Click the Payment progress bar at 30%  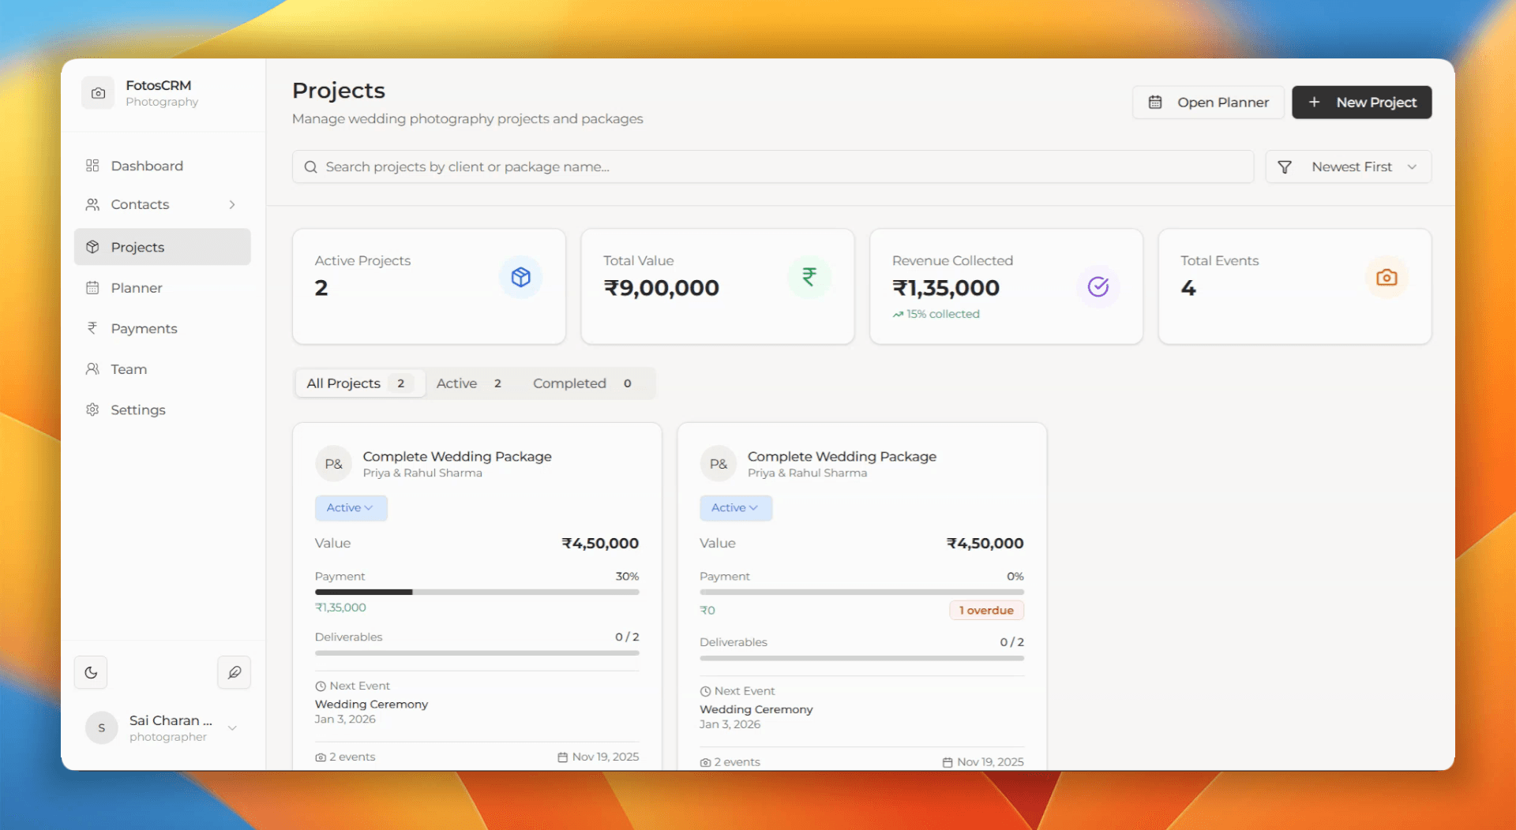476,592
